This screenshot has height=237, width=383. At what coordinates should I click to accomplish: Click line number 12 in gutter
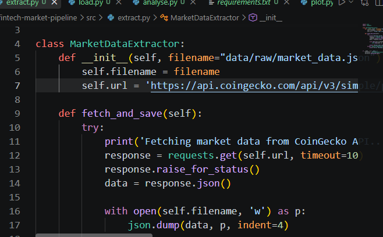coord(15,156)
